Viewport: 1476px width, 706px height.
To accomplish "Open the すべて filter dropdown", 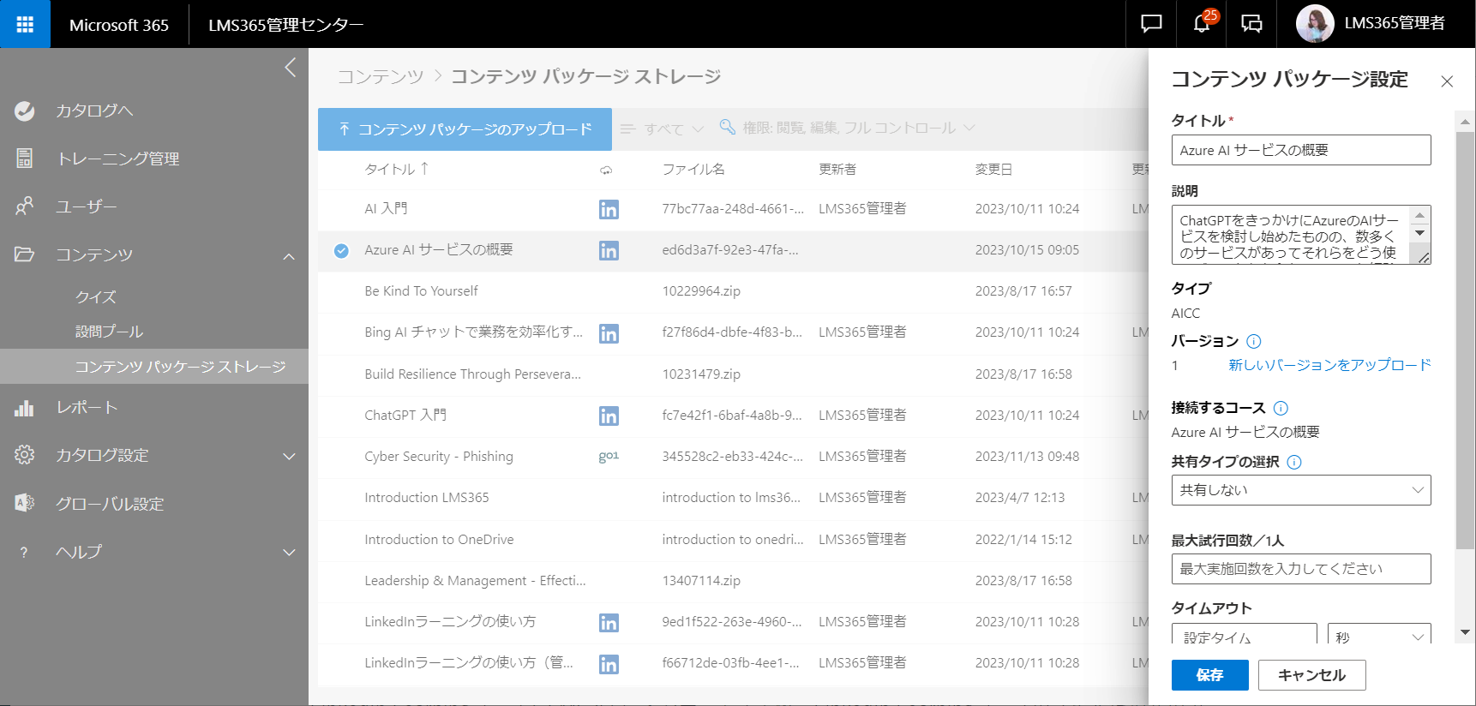I will tap(663, 129).
